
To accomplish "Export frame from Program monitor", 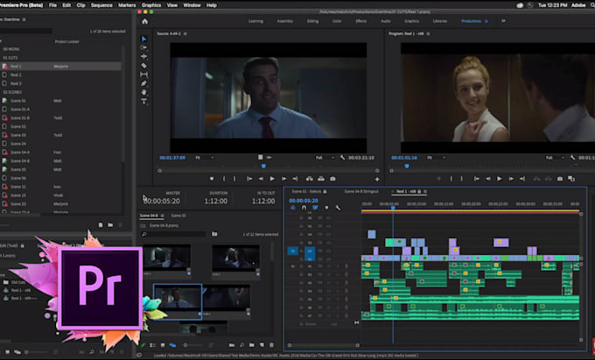I will pos(560,179).
